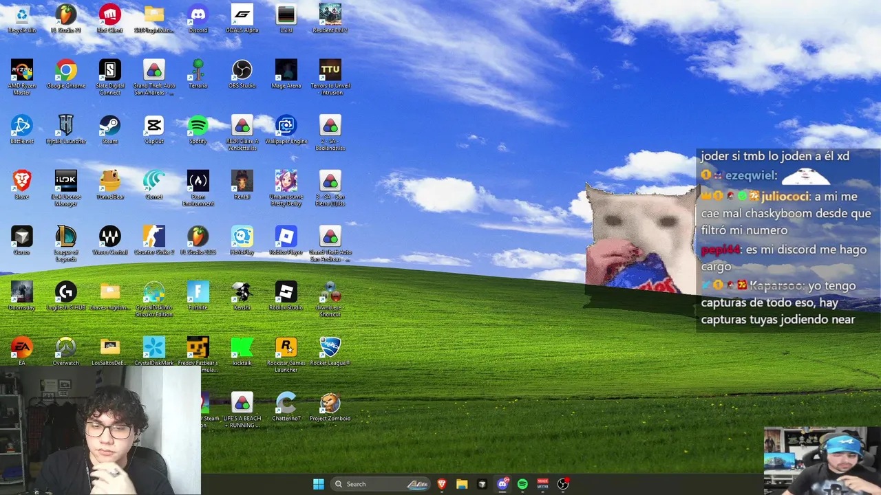The width and height of the screenshot is (881, 495).
Task: Open the OBS Studio desktop shortcut
Action: coord(242,74)
